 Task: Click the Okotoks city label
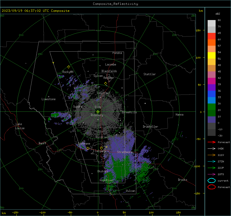tap(103, 171)
